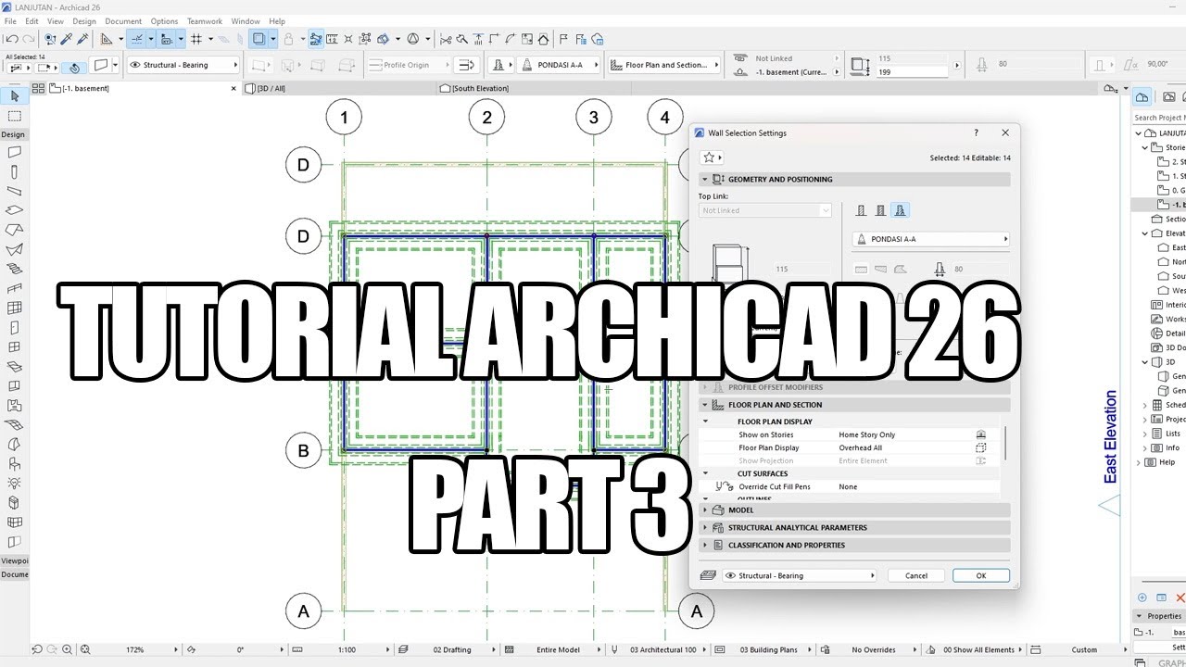Click the No Overrides status option
The image size is (1186, 667).
[x=874, y=649]
